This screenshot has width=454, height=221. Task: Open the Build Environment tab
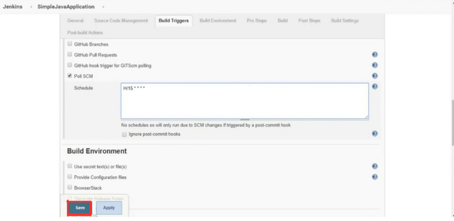(218, 21)
